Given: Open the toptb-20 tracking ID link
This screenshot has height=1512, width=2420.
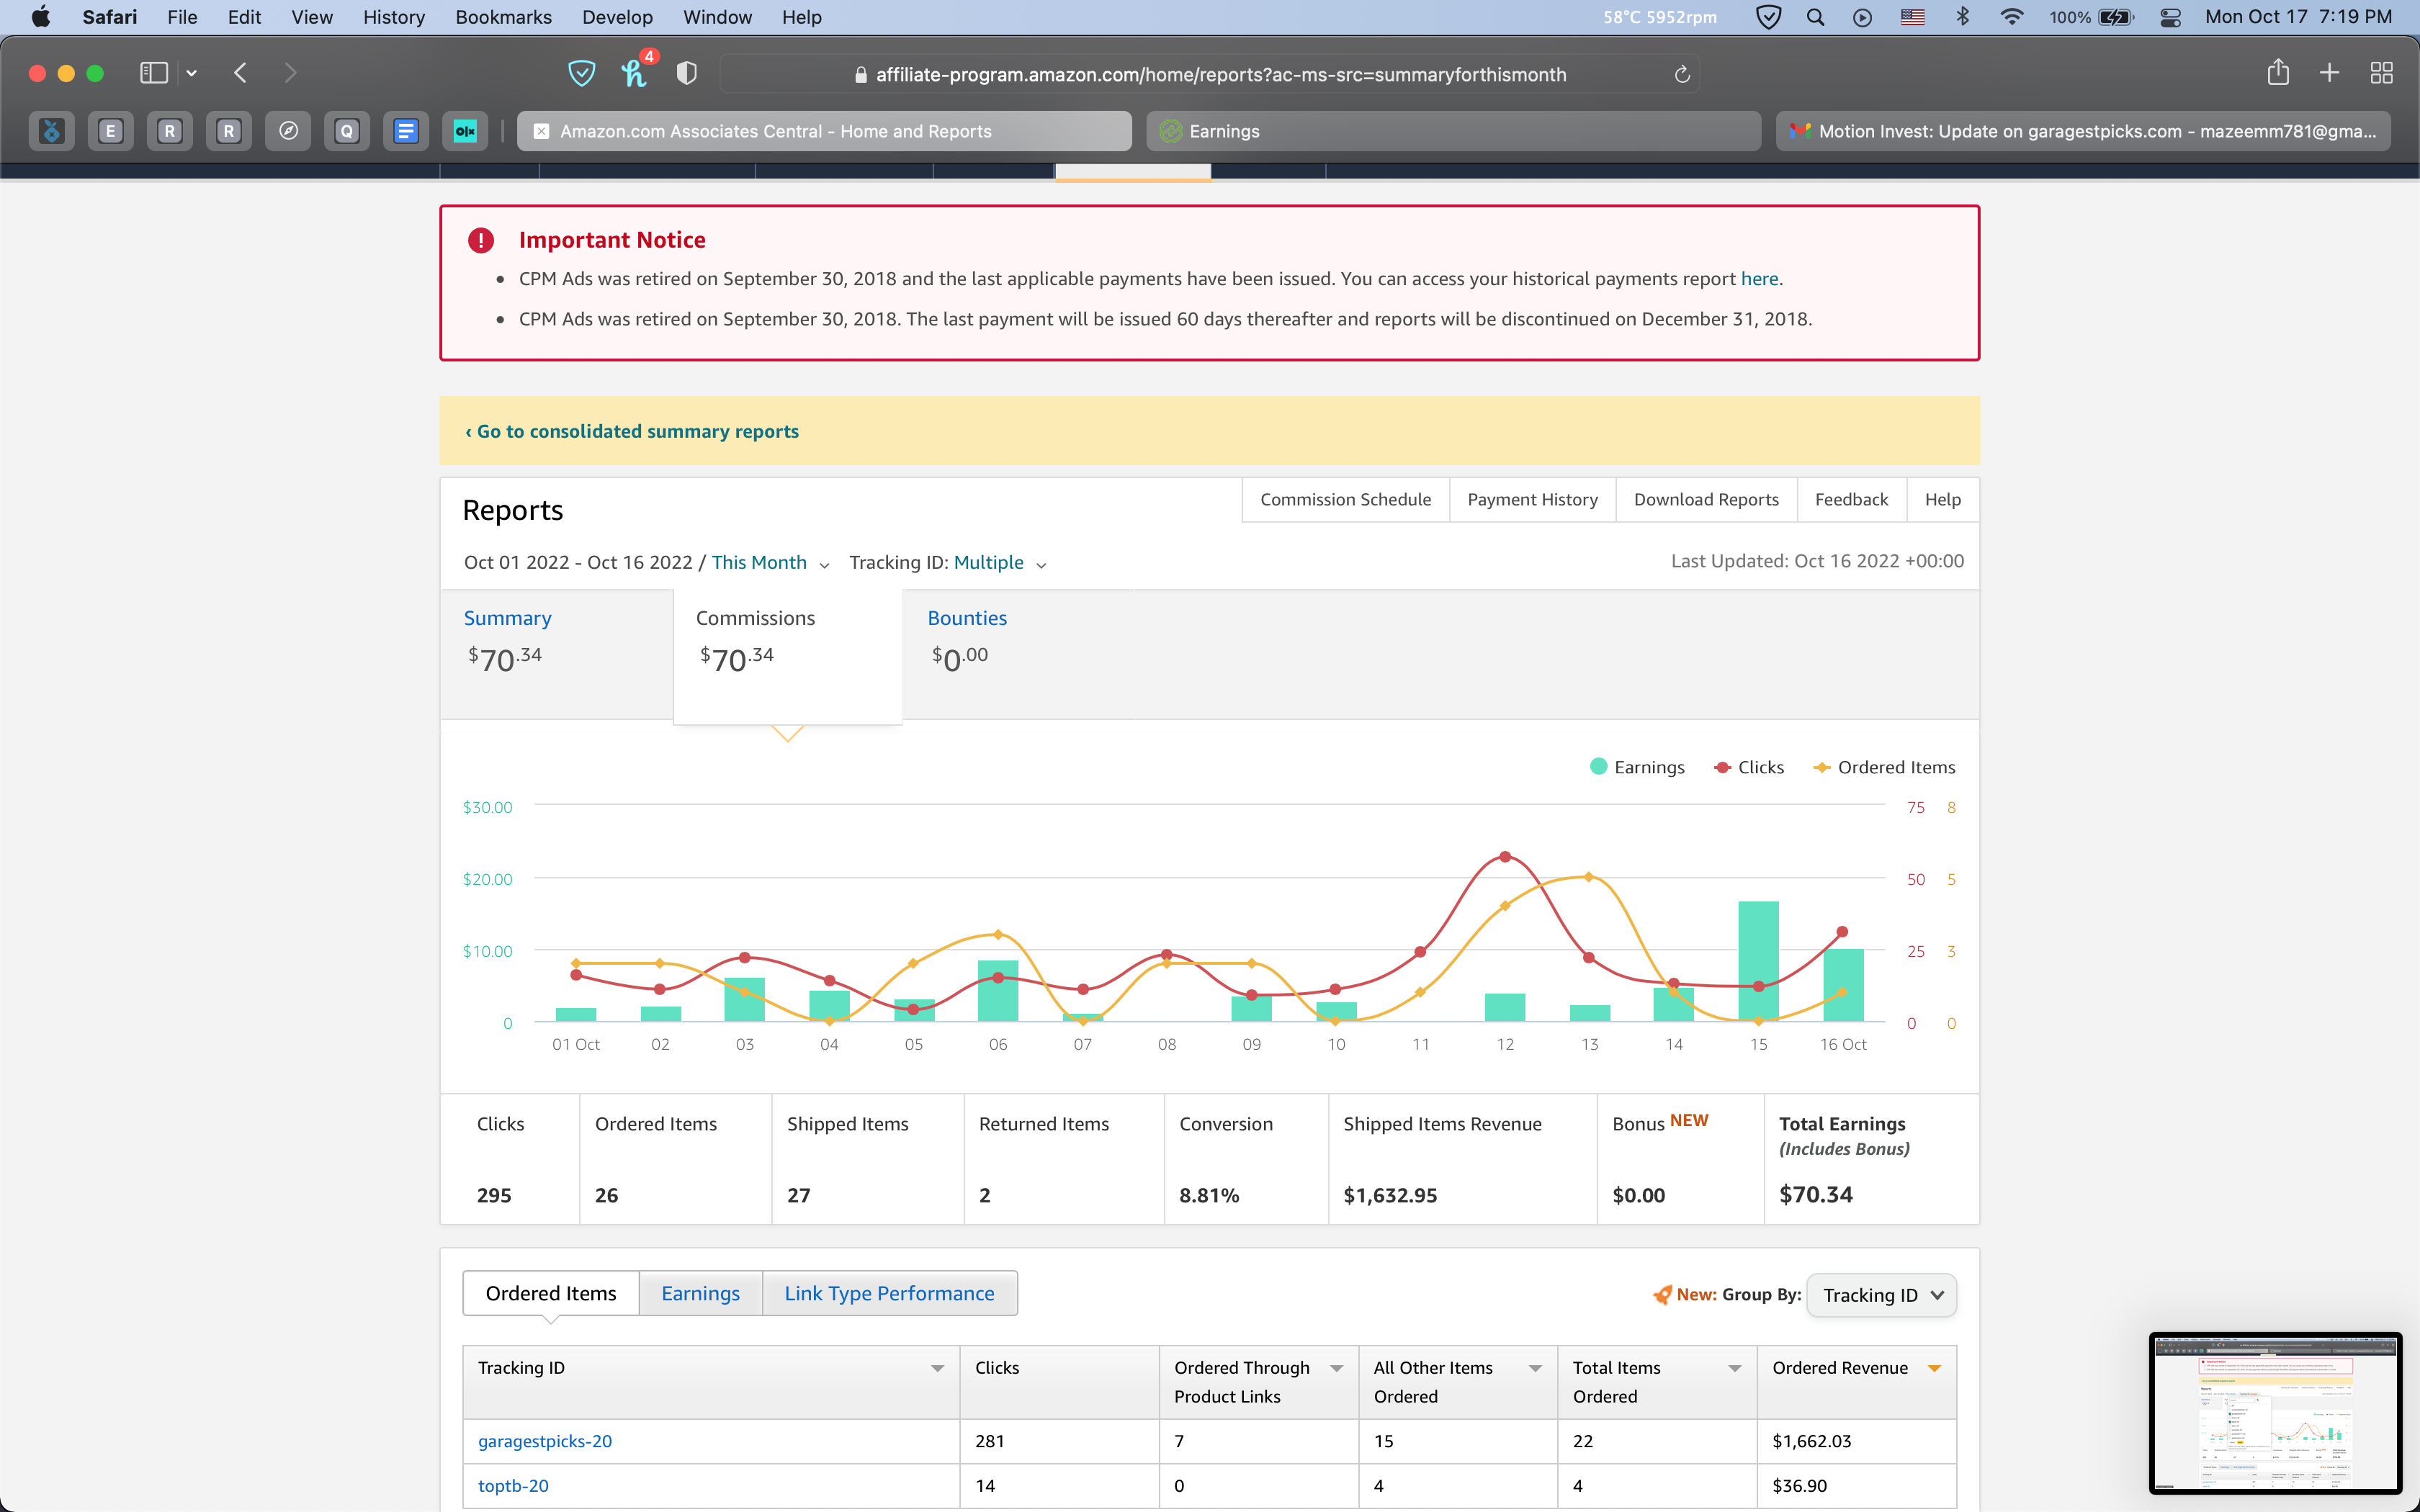Looking at the screenshot, I should 513,1486.
